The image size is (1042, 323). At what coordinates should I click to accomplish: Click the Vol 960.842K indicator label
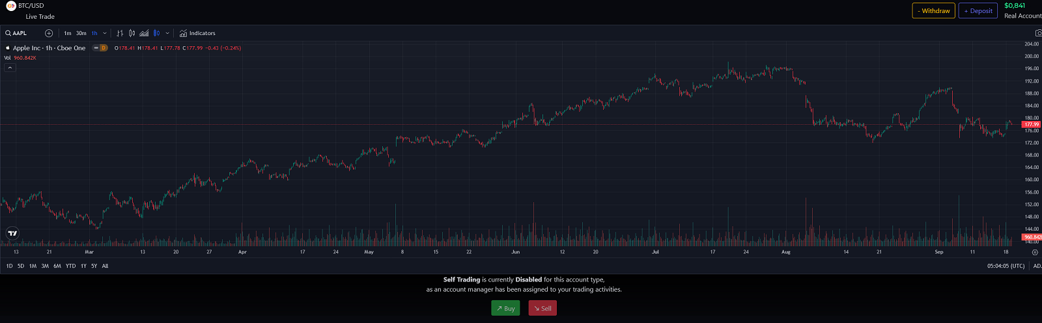[x=20, y=58]
